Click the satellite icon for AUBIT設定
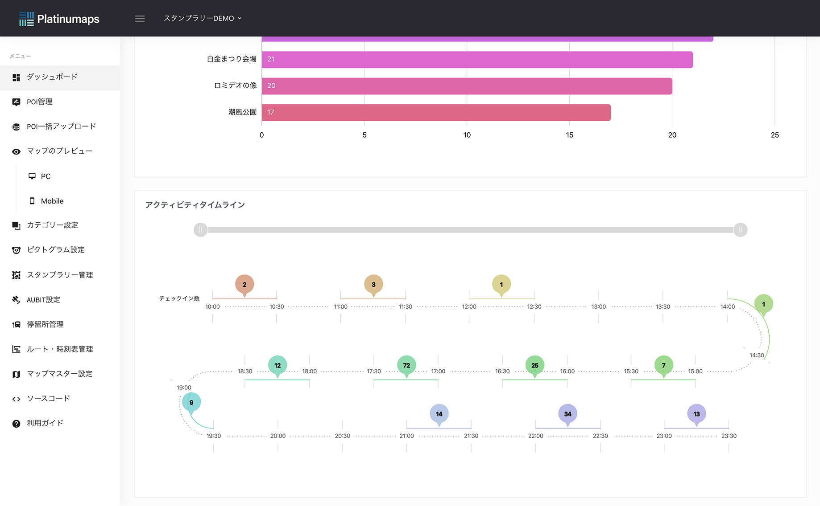 [17, 300]
